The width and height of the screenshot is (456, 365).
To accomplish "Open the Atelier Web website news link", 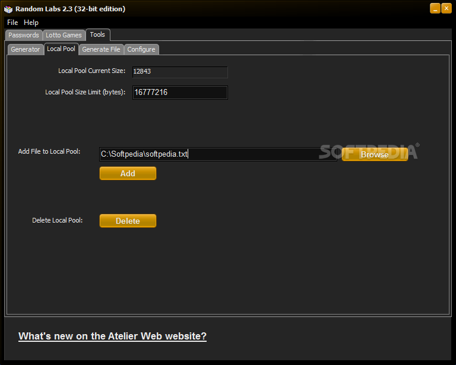I will (112, 337).
